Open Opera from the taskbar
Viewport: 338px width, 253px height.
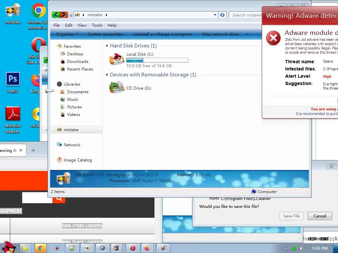(x=133, y=248)
